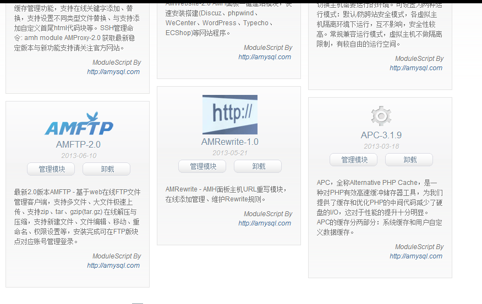Screen dimensions: 482x304
Task: Visit amysql.com link in APC card
Action: click(x=415, y=256)
